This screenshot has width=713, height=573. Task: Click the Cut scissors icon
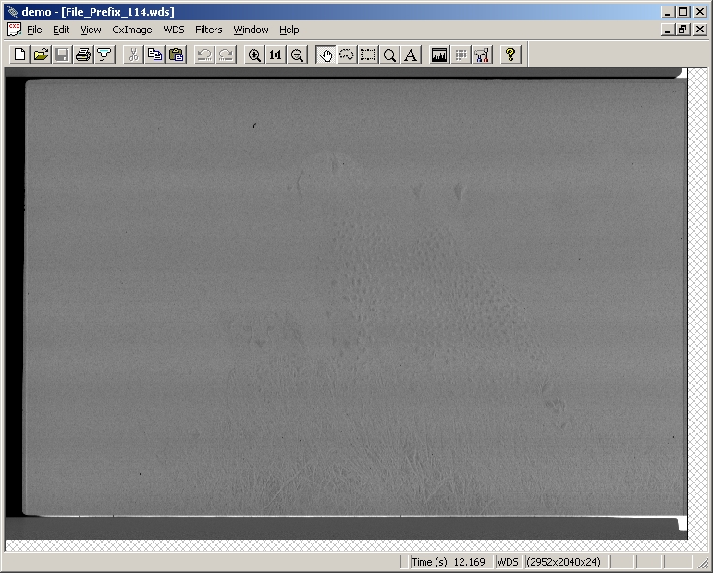(x=133, y=55)
